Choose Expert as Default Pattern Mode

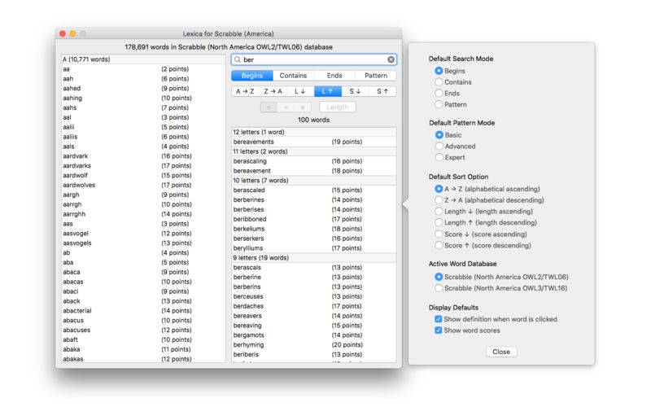439,157
